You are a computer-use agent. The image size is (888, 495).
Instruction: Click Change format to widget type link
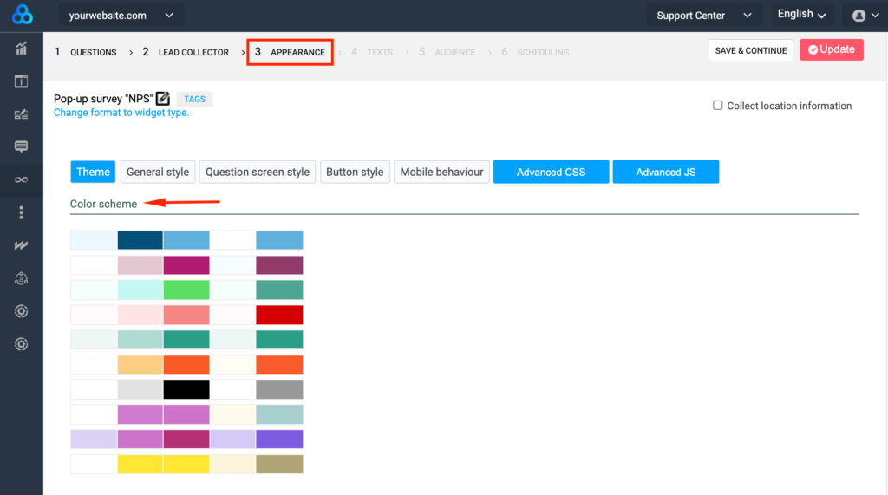click(121, 113)
